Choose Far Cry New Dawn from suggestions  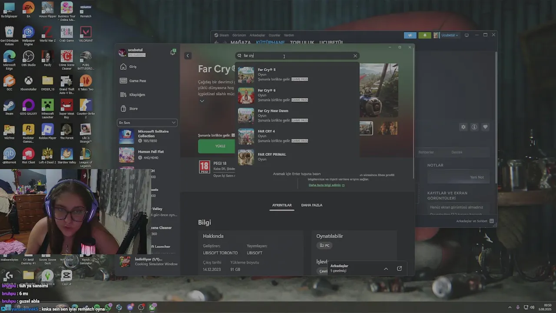[x=298, y=116]
